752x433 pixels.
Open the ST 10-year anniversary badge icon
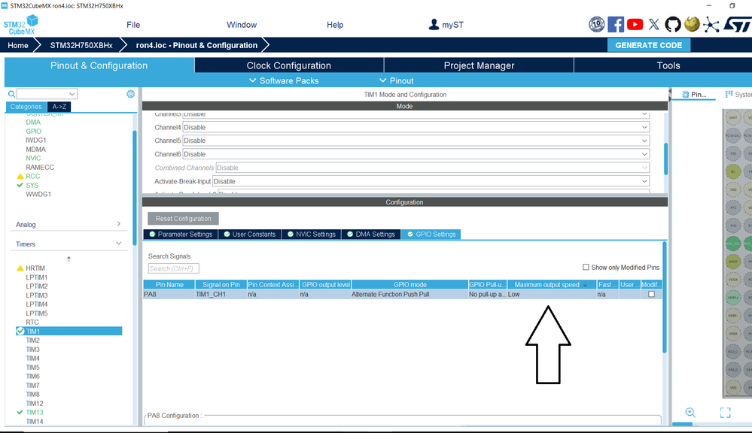[597, 24]
